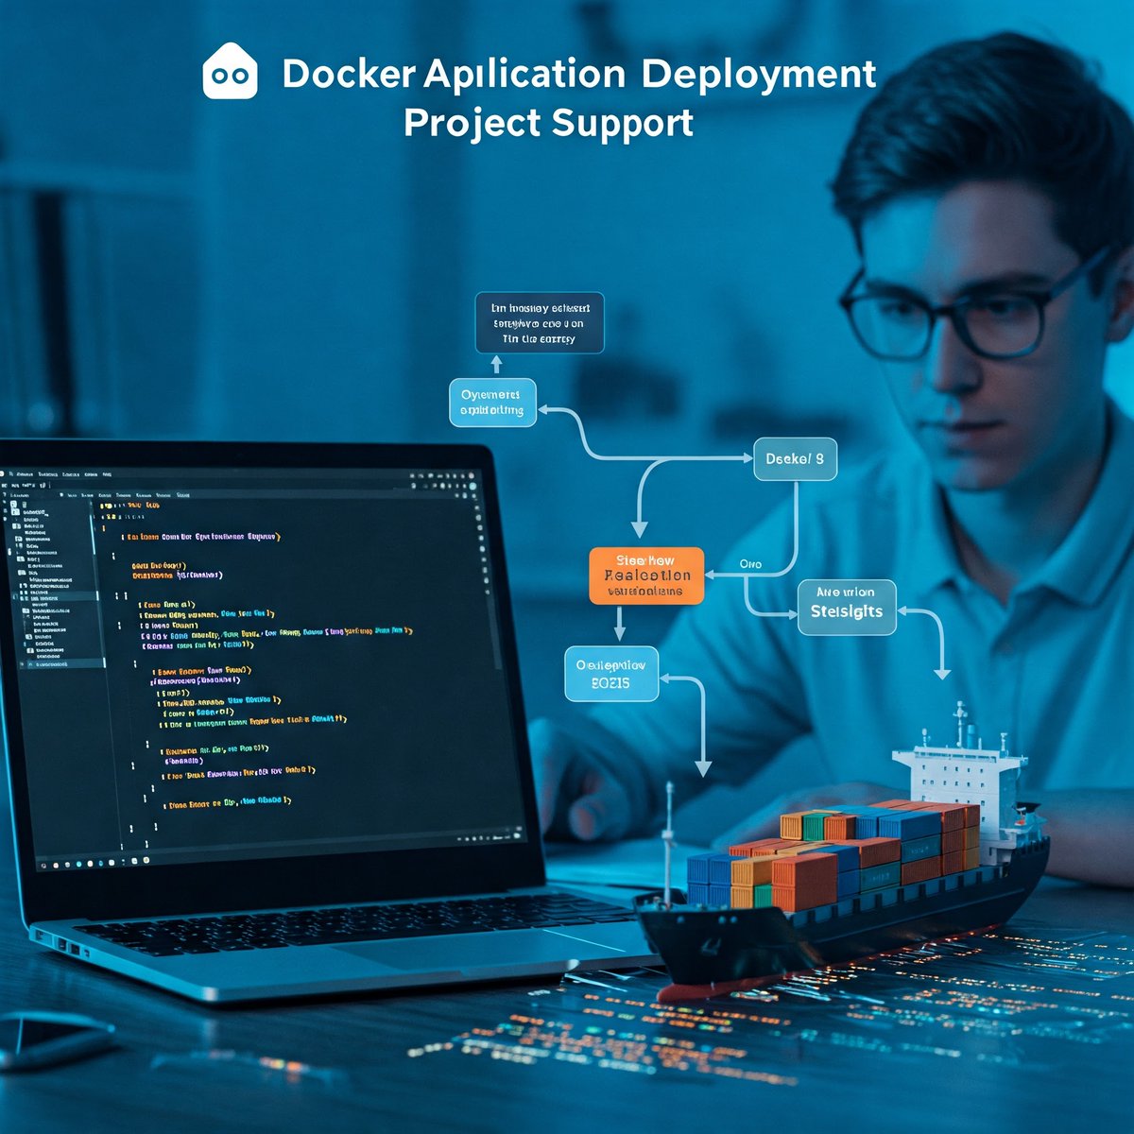
Task: Click the orange "Fealcation" flowchart box
Action: (646, 576)
